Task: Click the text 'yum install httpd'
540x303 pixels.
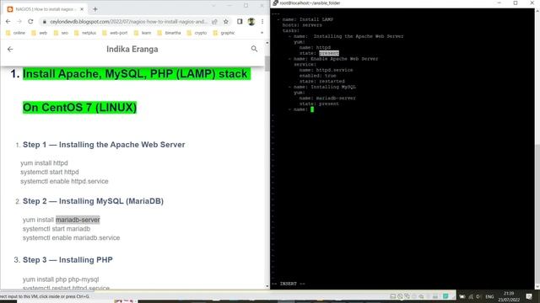Action: [x=44, y=163]
